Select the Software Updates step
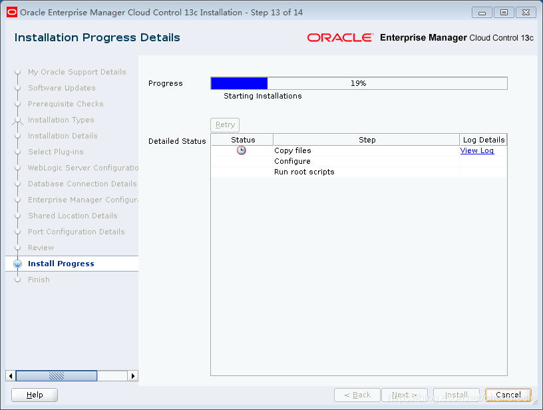The image size is (543, 410). point(62,88)
